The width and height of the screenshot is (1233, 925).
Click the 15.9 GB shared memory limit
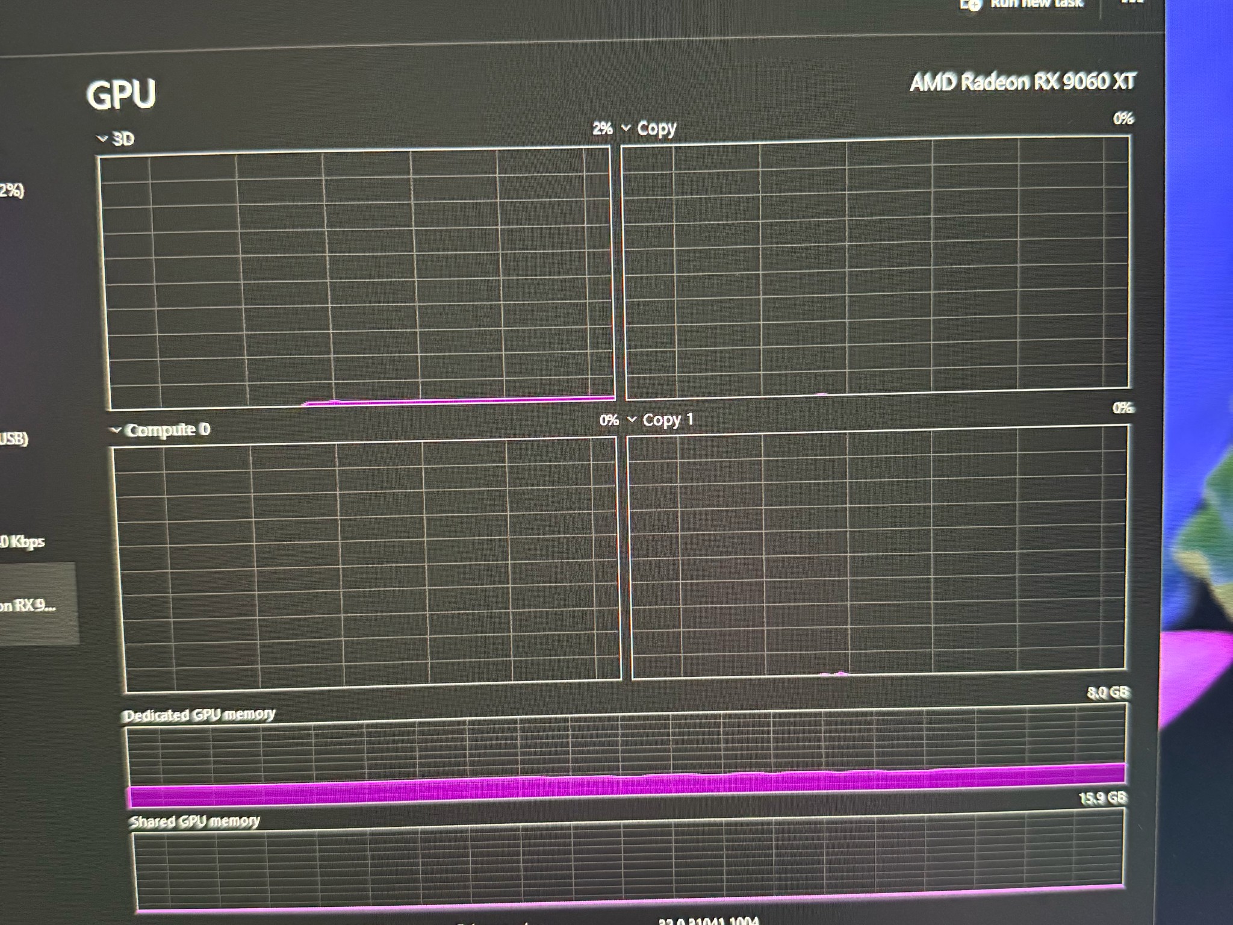click(1102, 799)
